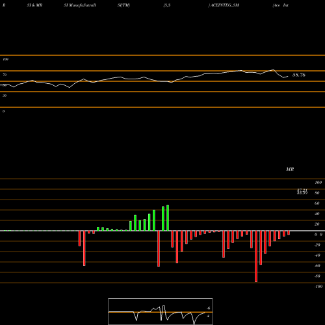The image size is (325, 325).
Task: Click the -100 label on the MR axis
Action: [318, 287]
